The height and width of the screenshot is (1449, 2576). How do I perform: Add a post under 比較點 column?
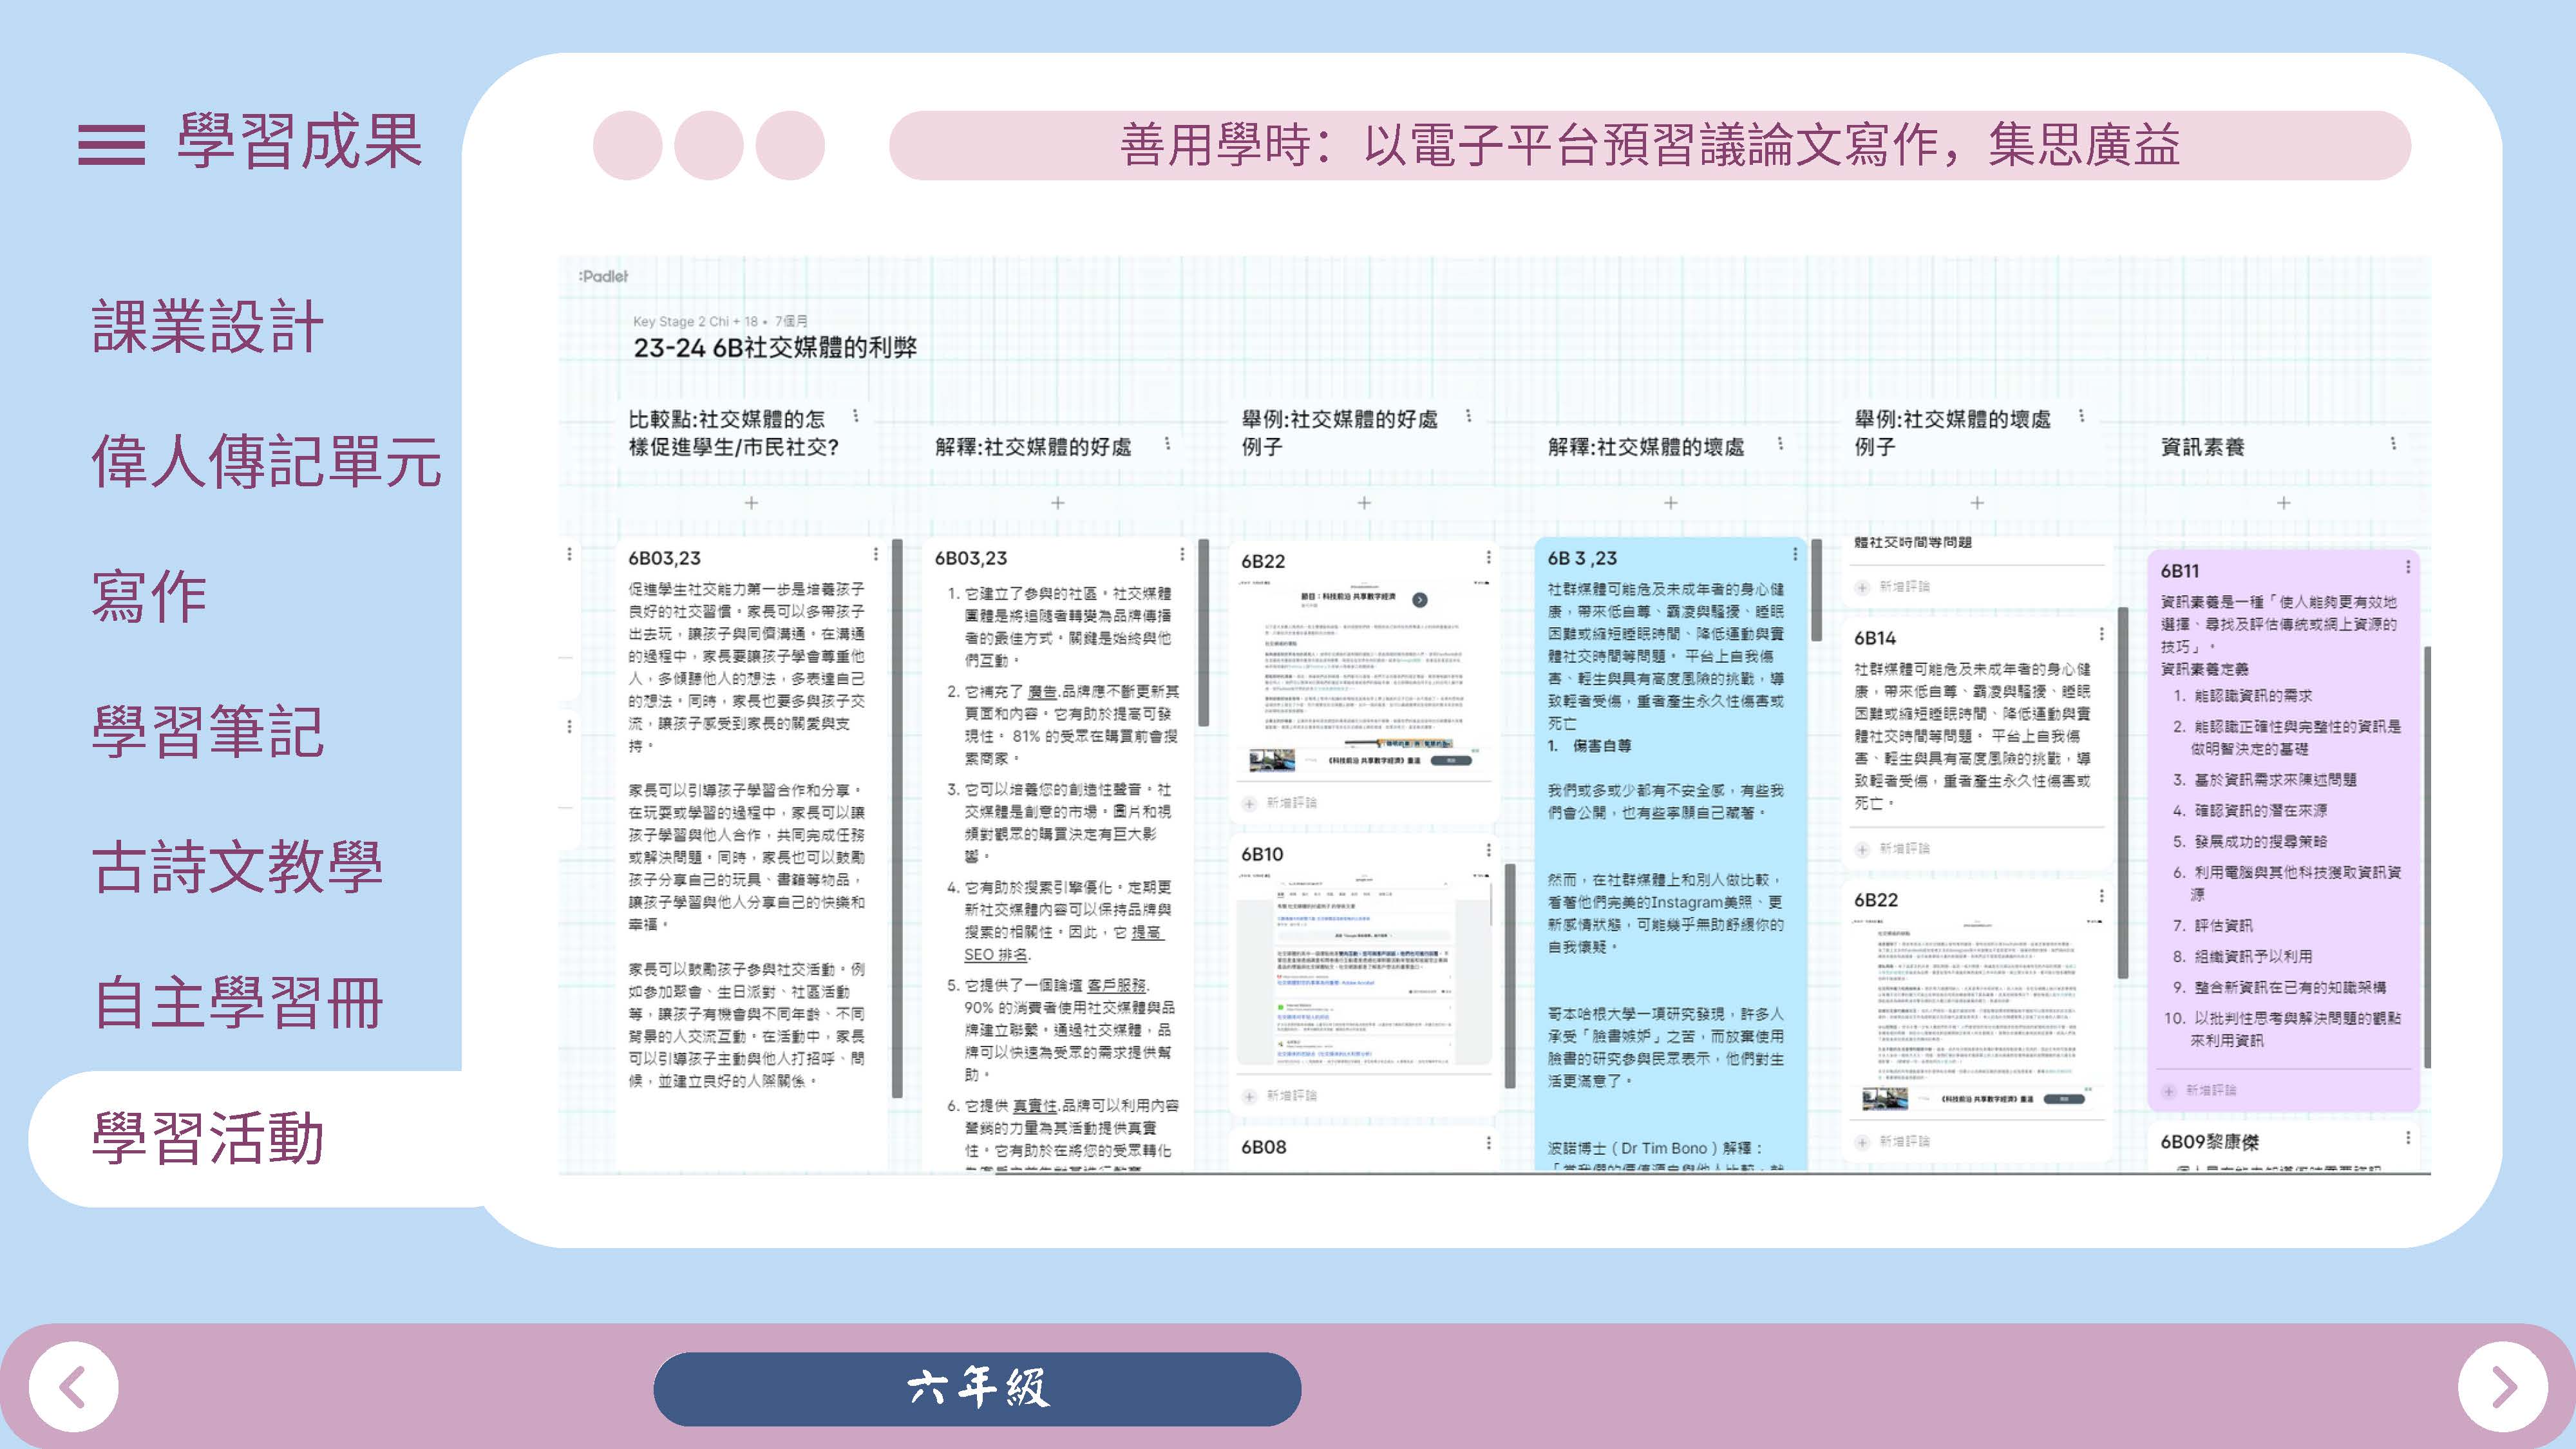click(x=751, y=503)
